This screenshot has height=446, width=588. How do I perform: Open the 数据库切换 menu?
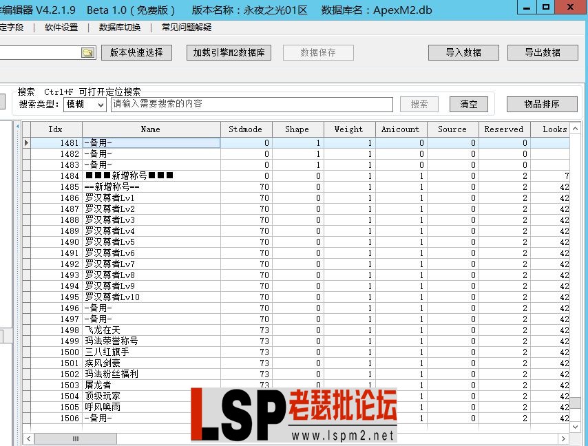click(120, 28)
